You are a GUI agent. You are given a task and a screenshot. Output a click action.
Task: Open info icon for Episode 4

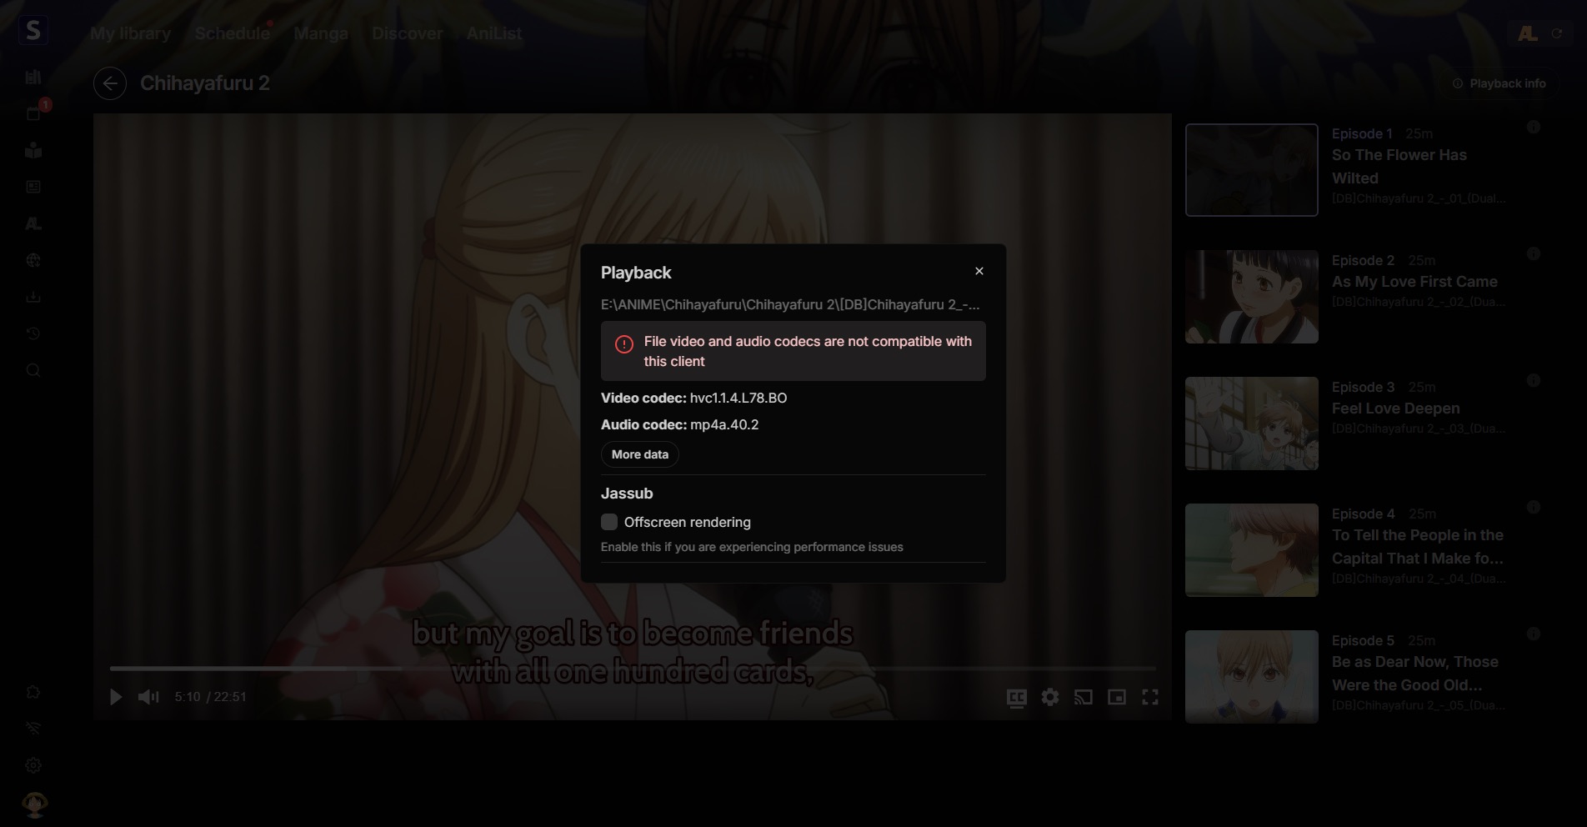pos(1533,507)
